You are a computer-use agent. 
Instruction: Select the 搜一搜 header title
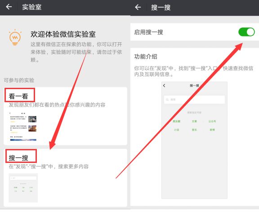[x=161, y=8]
